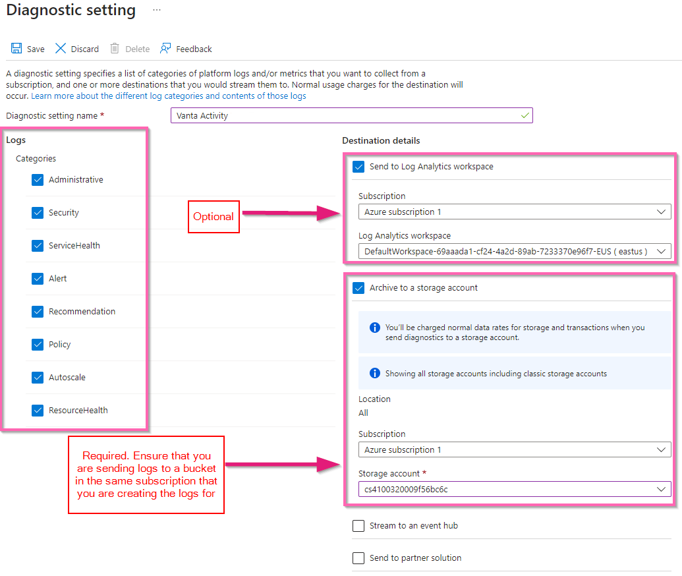Image resolution: width=682 pixels, height=576 pixels.
Task: Open Learn more about log categories link
Action: click(x=168, y=96)
